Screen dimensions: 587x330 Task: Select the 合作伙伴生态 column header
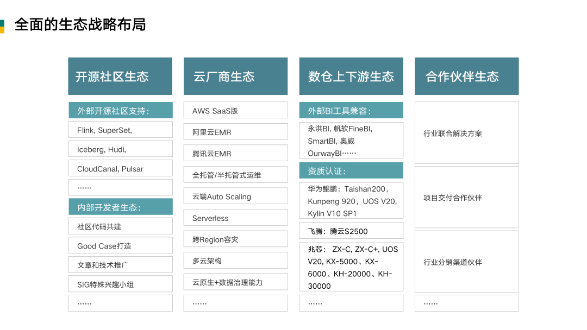point(467,76)
